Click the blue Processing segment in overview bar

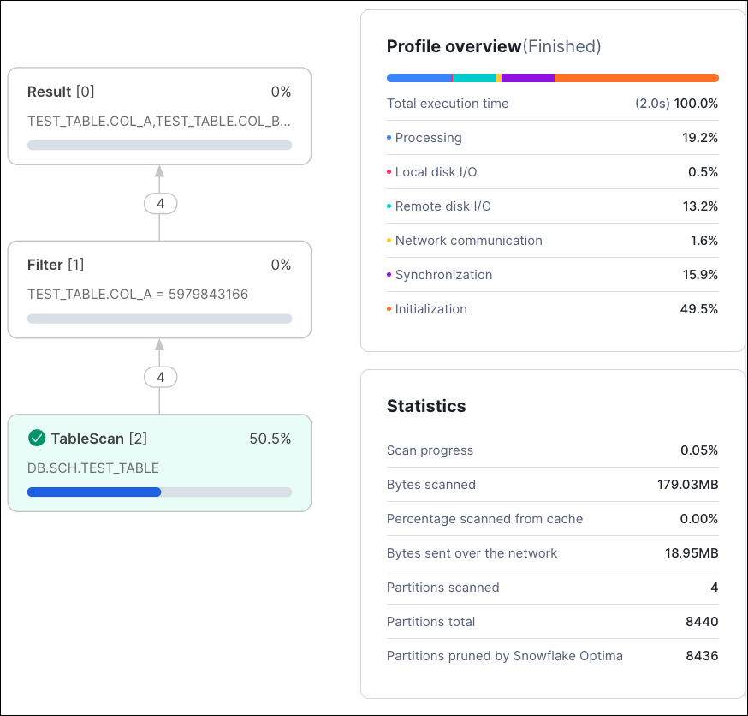(419, 78)
